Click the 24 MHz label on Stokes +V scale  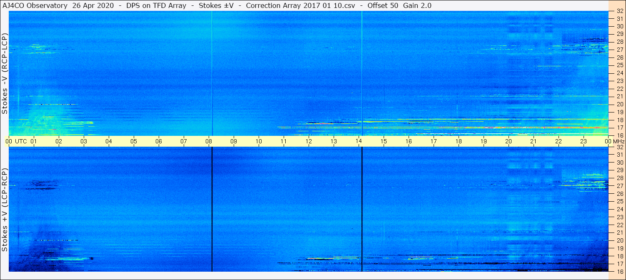(619, 209)
